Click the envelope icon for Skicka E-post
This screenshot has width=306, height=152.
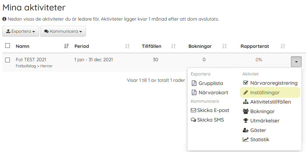(x=193, y=111)
